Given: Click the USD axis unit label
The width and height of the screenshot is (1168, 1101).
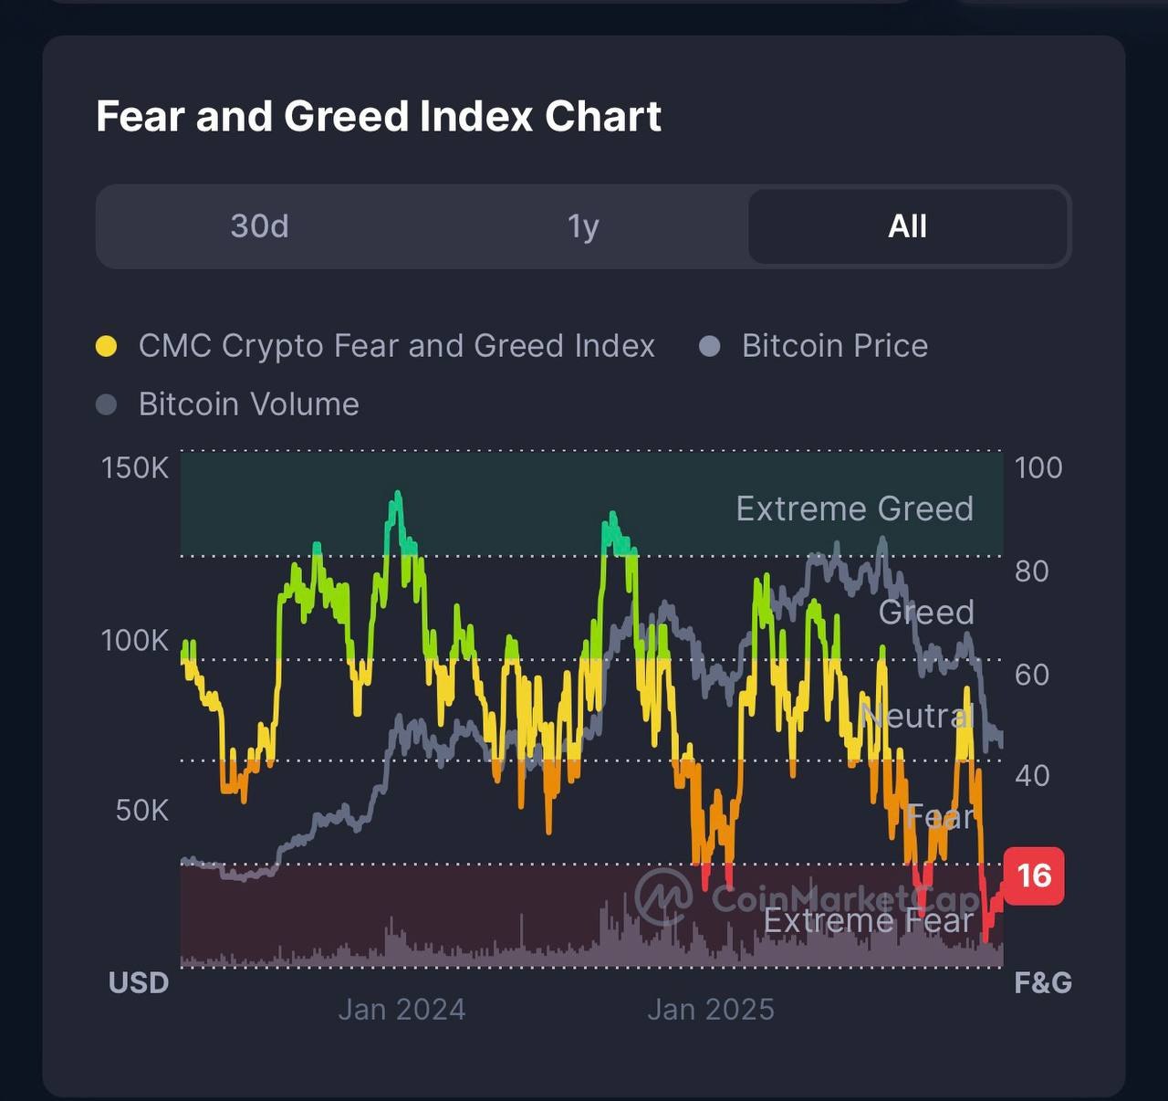Looking at the screenshot, I should [x=139, y=982].
